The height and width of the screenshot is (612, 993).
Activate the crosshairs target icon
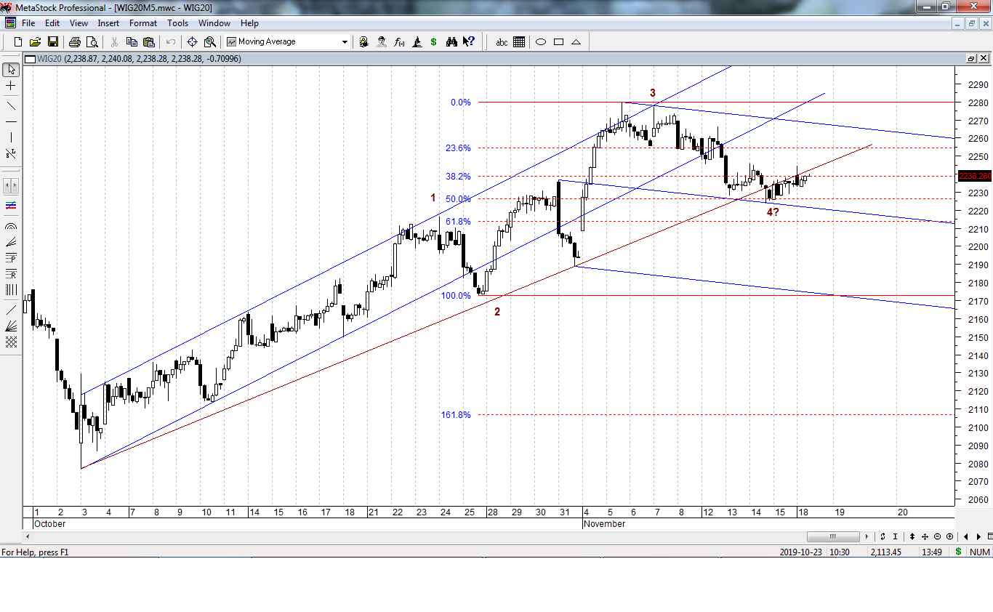point(193,42)
